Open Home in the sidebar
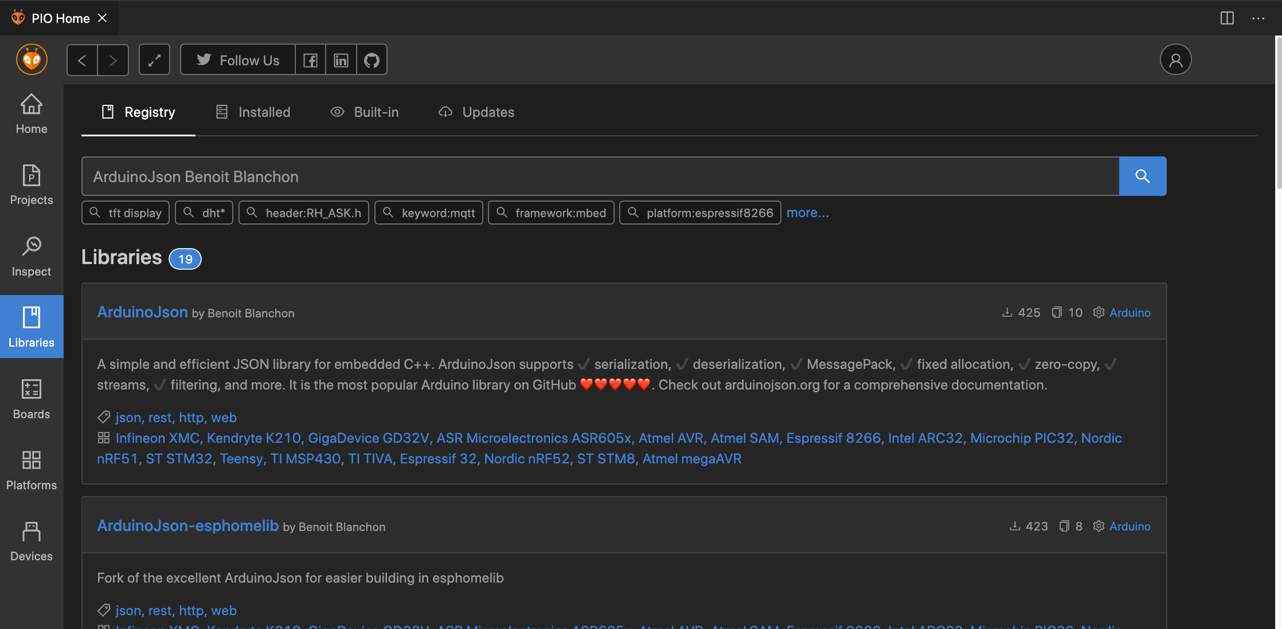 pos(32,114)
